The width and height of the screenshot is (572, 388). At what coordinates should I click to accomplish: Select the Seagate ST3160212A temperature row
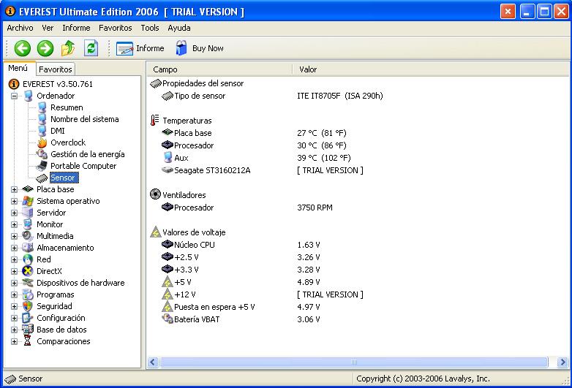[x=211, y=170]
